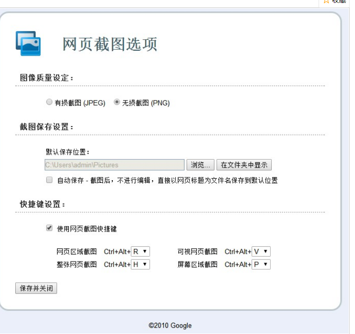Click the 截图保存设置 section heading
The width and height of the screenshot is (355, 334).
(x=46, y=127)
